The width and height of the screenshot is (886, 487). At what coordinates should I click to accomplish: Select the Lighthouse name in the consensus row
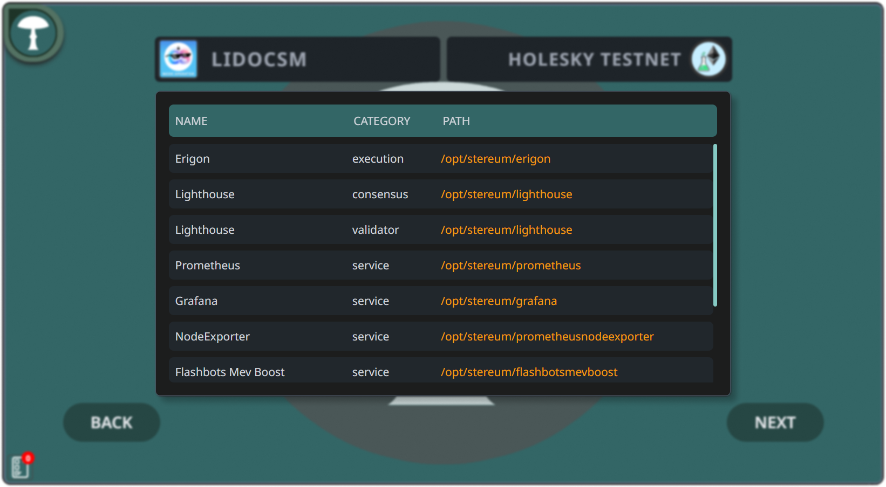click(205, 194)
